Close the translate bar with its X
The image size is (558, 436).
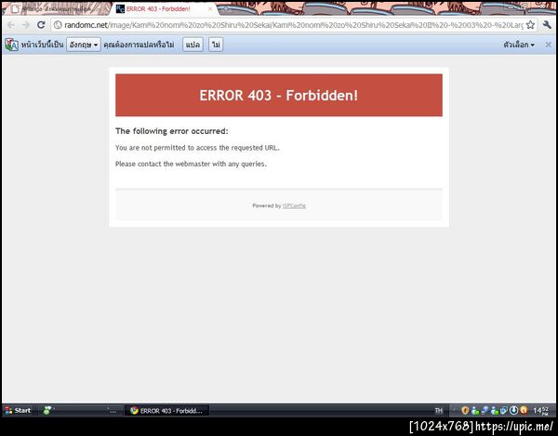[x=548, y=45]
